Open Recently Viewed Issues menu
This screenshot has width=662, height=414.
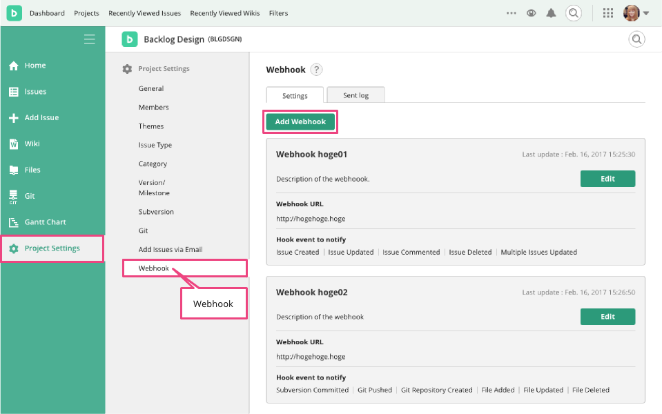tap(145, 13)
